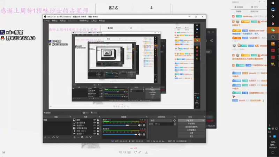Select the 图像 source row

[86, 120]
